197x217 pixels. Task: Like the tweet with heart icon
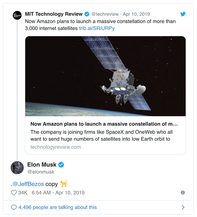14,193
